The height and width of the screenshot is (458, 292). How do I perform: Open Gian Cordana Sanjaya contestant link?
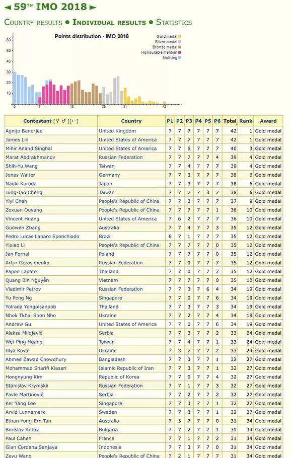(x=31, y=447)
